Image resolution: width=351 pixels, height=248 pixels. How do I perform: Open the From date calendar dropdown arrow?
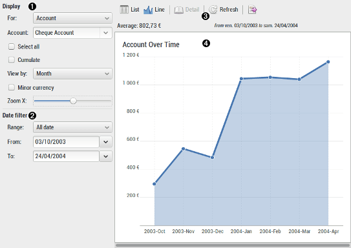point(105,142)
